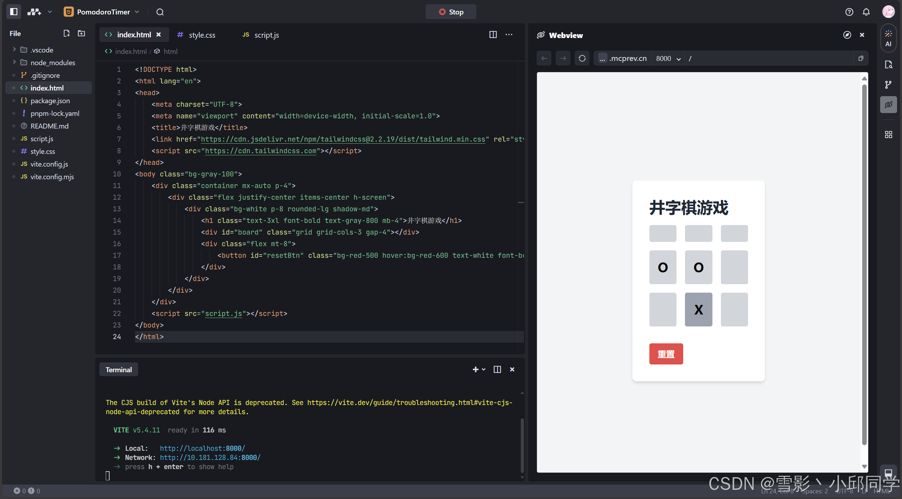Image resolution: width=902 pixels, height=499 pixels.
Task: Switch to the script.js tab
Action: pos(266,35)
